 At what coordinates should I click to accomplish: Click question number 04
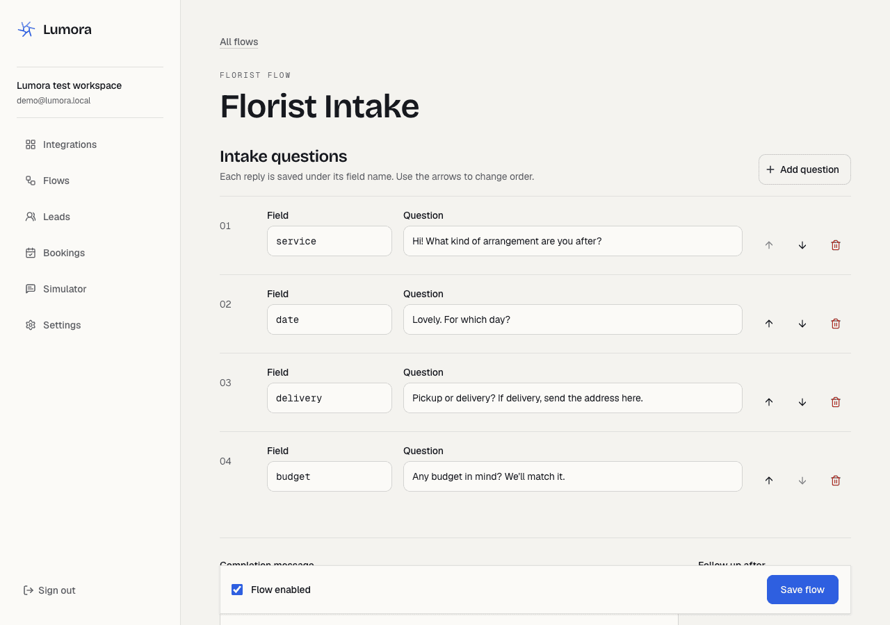pos(225,461)
